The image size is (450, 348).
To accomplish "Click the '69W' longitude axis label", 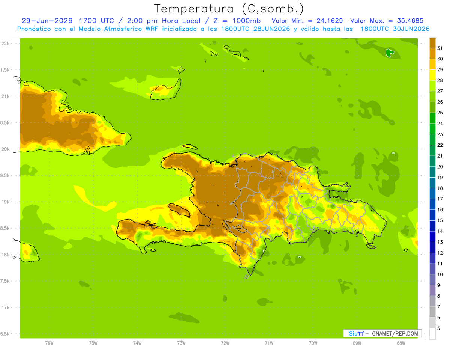I will click(357, 343).
